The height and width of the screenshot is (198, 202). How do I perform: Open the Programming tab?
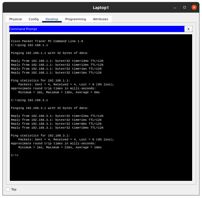point(75,19)
